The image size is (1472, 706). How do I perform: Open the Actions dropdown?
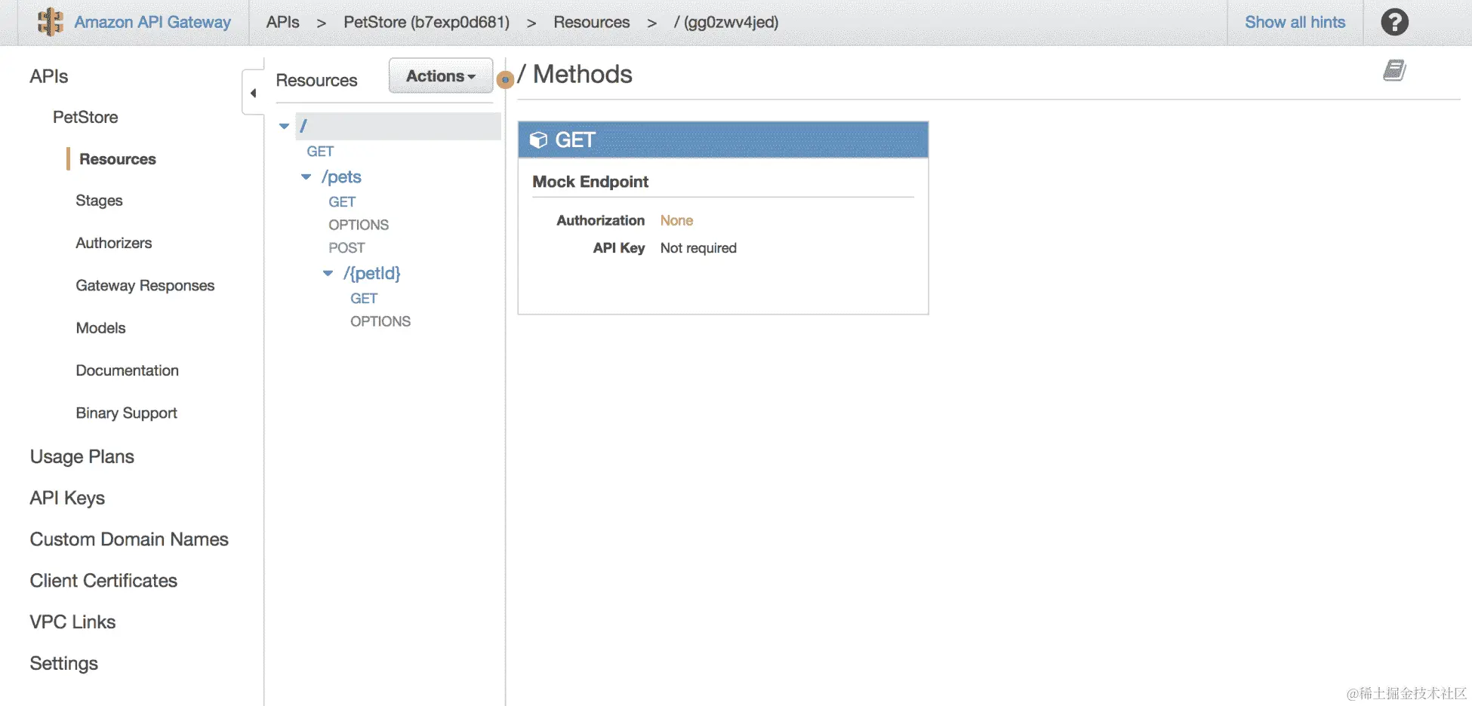tap(441, 76)
